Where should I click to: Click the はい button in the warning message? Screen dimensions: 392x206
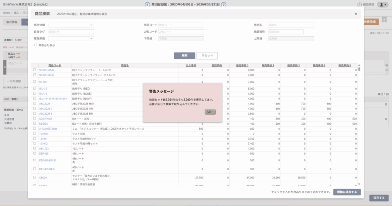(210, 112)
